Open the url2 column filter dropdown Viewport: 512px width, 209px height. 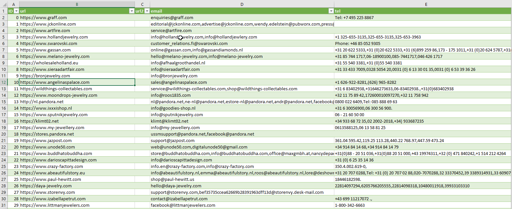pyautogui.click(x=147, y=11)
